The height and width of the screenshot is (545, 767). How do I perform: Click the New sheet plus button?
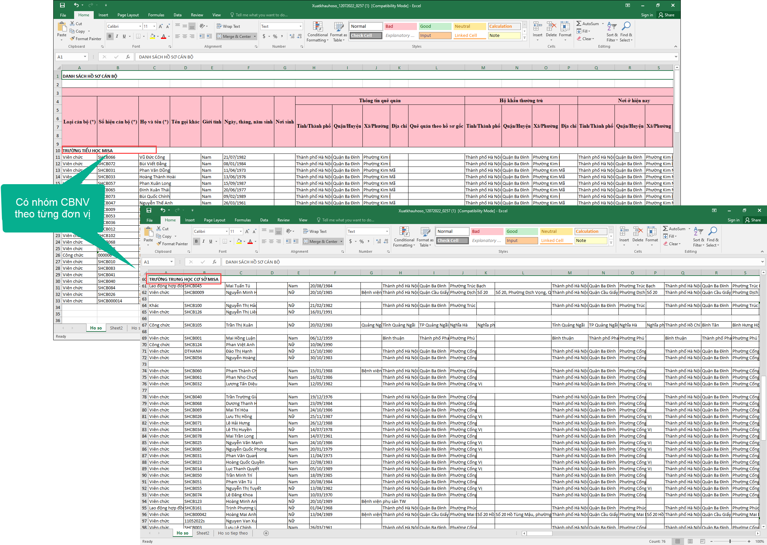click(x=266, y=533)
